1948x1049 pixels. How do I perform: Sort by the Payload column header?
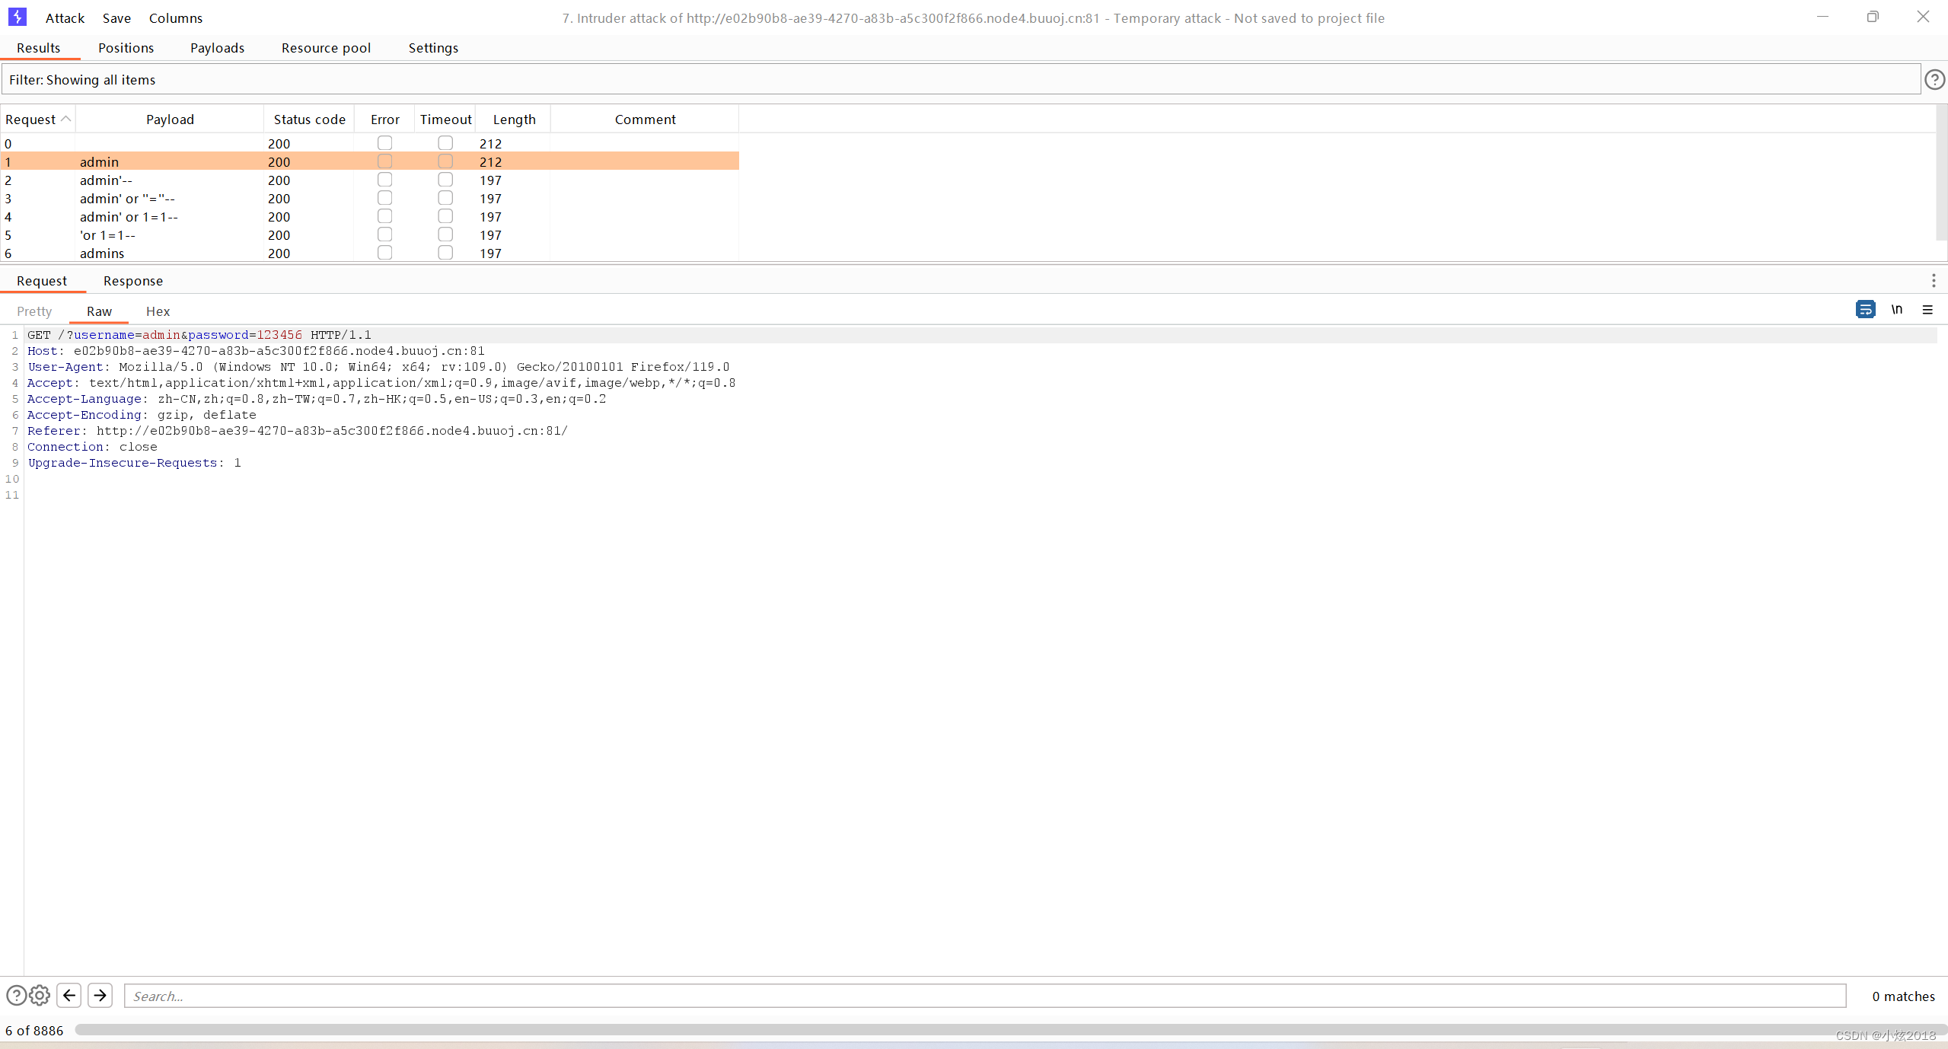(170, 119)
